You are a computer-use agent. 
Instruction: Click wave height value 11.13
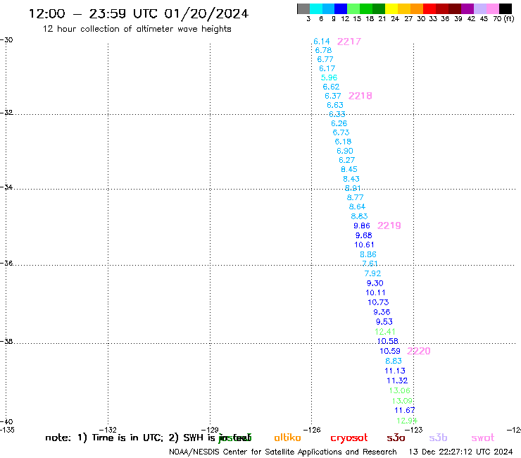pyautogui.click(x=395, y=371)
